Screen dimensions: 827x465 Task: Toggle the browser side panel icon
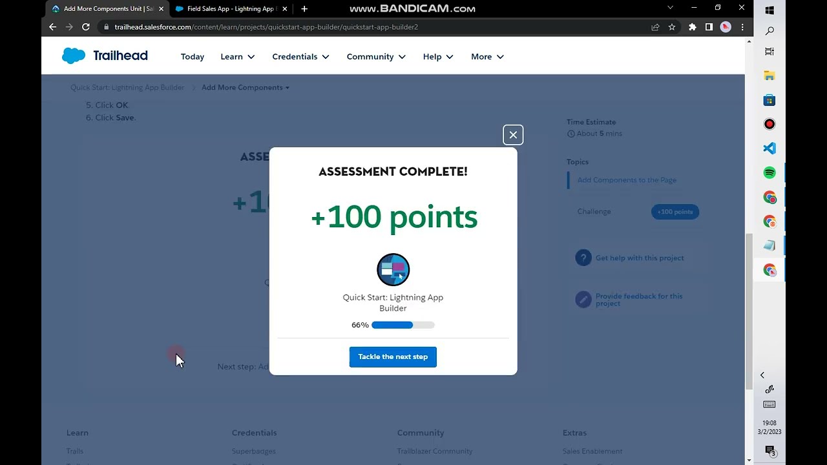(x=709, y=27)
